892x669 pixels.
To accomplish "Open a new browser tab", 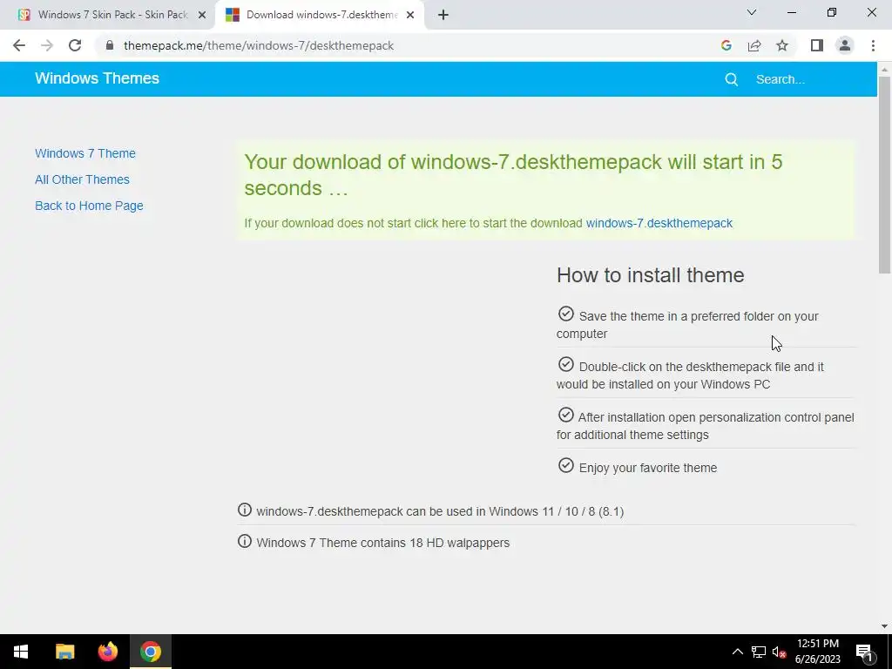I will click(443, 15).
